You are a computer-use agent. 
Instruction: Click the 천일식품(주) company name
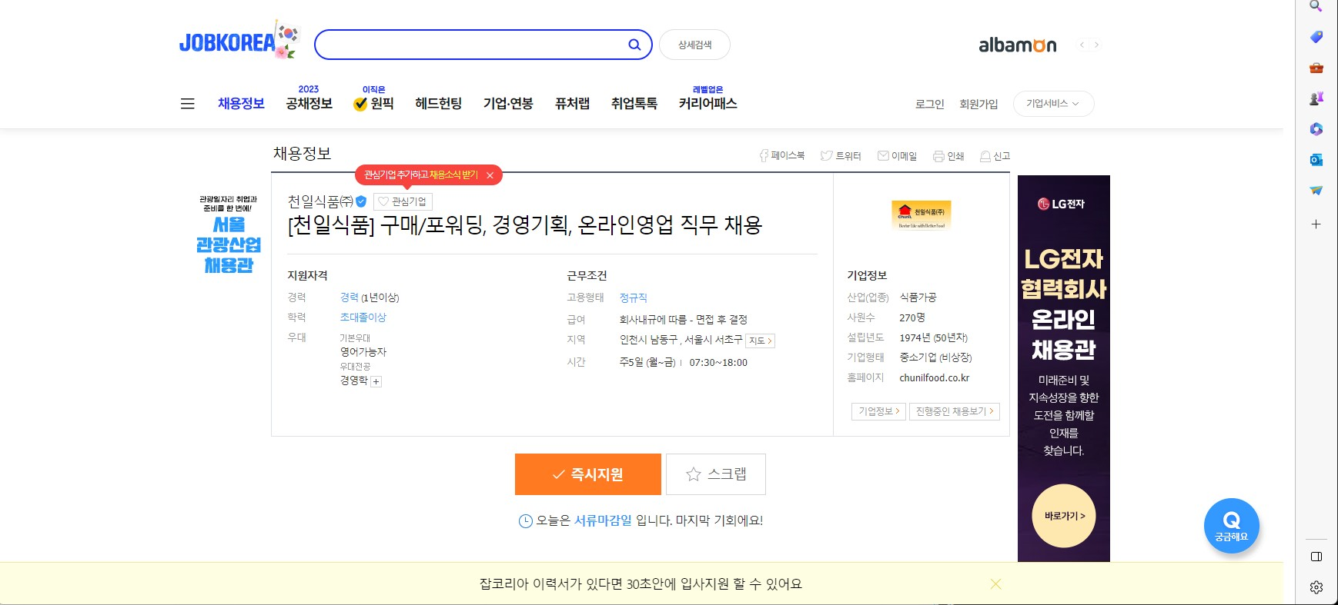point(320,201)
